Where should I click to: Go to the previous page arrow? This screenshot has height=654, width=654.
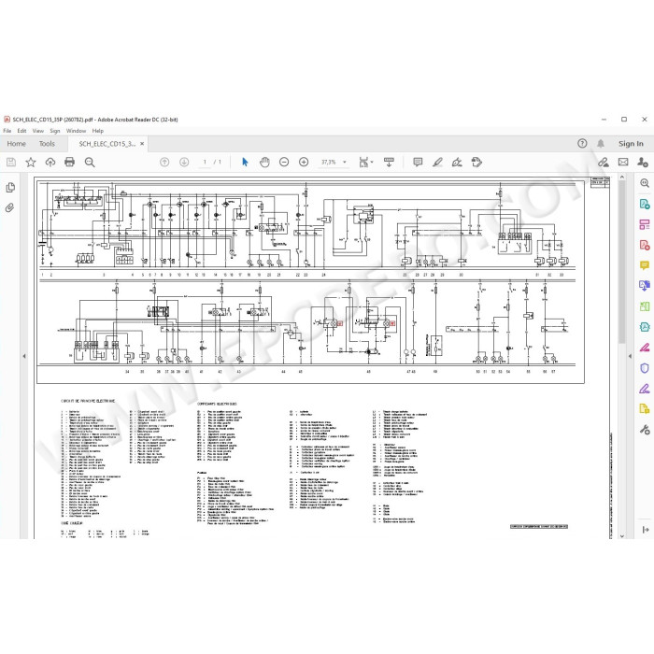(x=164, y=162)
